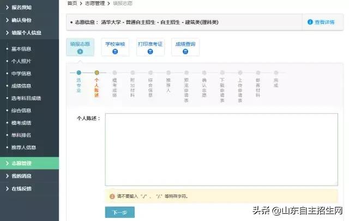Click the 选专业 step label

(79, 85)
